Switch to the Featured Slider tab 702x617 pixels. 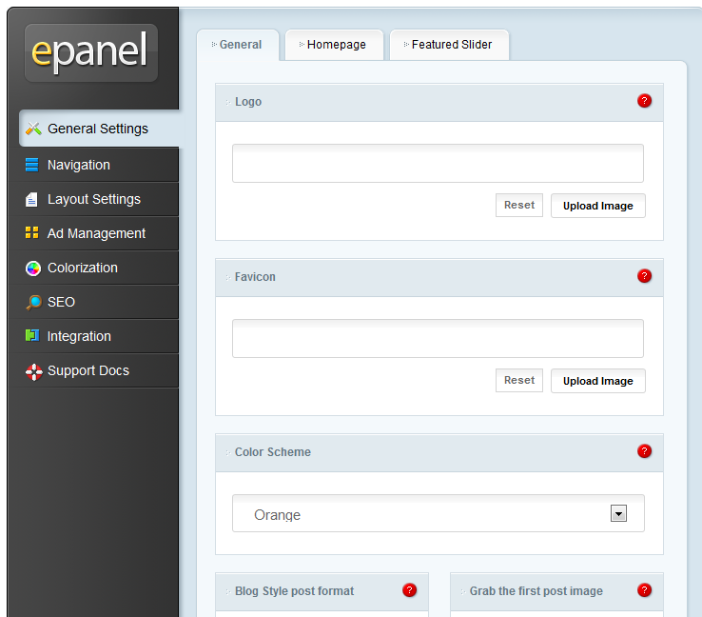pos(449,45)
